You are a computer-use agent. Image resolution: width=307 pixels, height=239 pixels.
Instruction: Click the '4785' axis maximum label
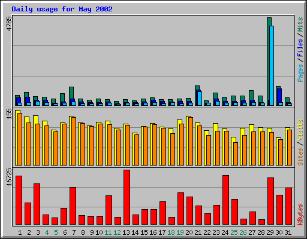[x=9, y=23]
